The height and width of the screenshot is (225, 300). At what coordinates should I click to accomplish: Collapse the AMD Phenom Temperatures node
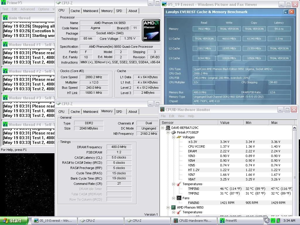(x=173, y=212)
